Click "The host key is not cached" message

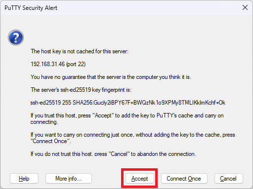point(80,51)
